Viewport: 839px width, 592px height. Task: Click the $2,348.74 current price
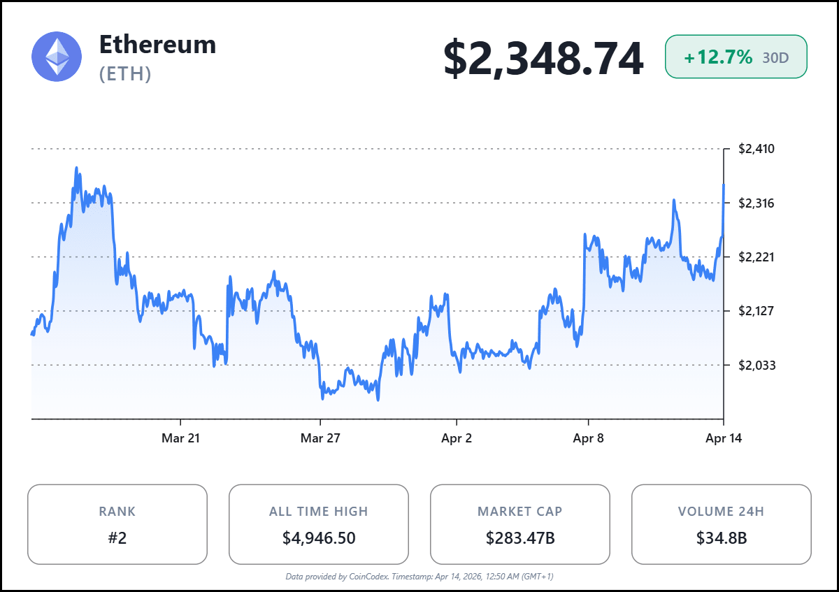tap(543, 59)
